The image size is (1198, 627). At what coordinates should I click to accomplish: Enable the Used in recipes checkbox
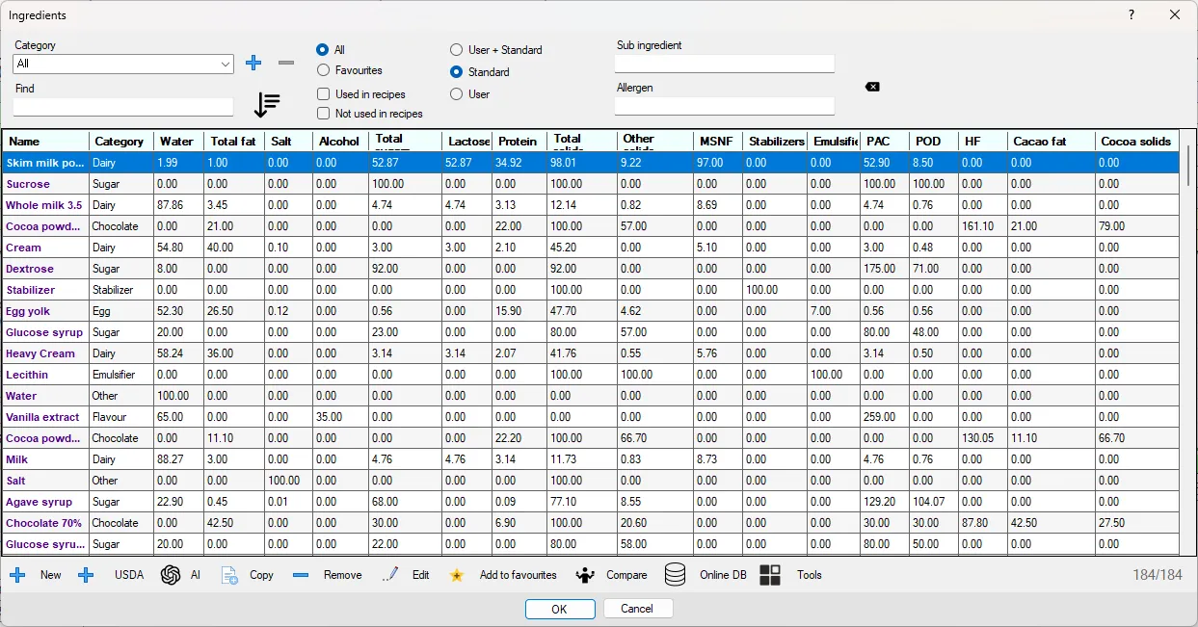click(324, 94)
